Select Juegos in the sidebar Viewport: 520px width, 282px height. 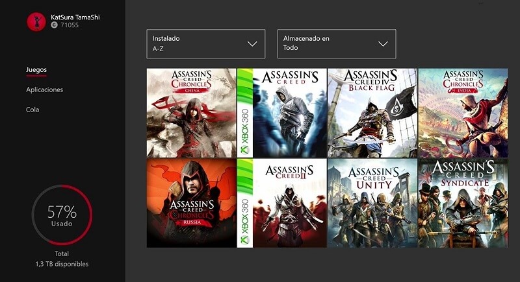36,69
